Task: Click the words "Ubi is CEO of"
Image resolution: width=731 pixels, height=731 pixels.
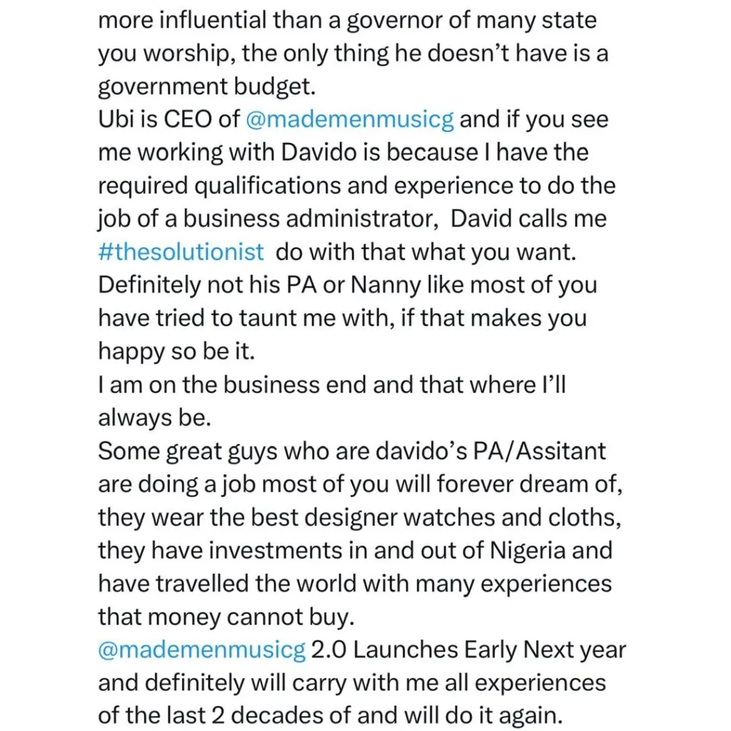Action: [x=168, y=119]
